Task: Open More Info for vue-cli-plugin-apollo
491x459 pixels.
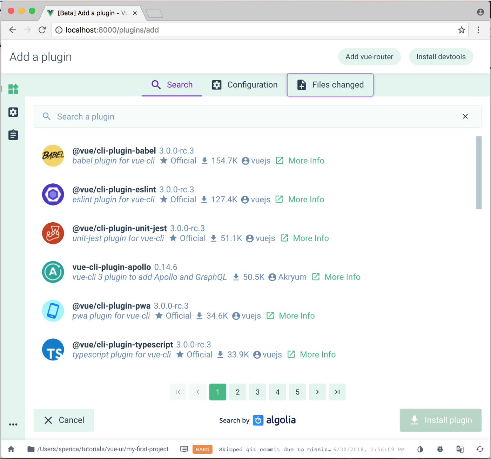Action: (342, 277)
